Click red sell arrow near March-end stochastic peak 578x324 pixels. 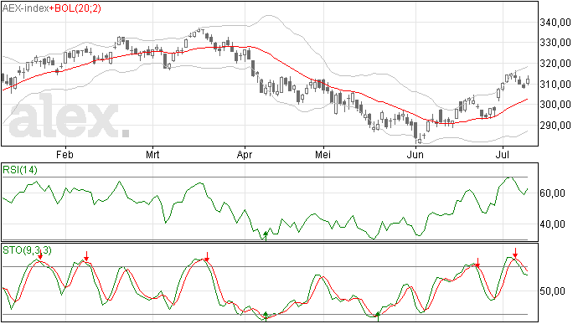(x=207, y=257)
